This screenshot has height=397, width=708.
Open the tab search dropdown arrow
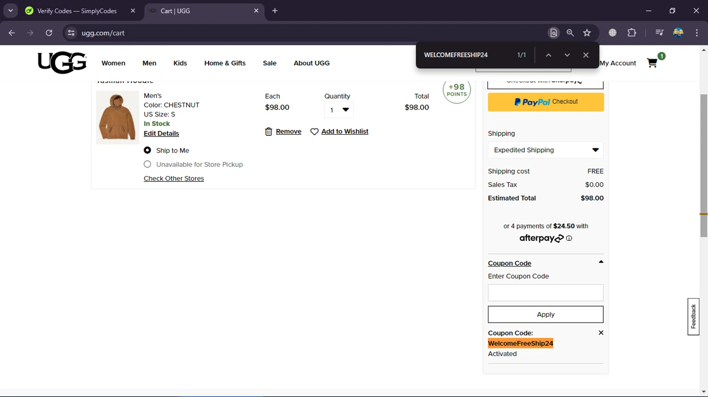point(10,11)
